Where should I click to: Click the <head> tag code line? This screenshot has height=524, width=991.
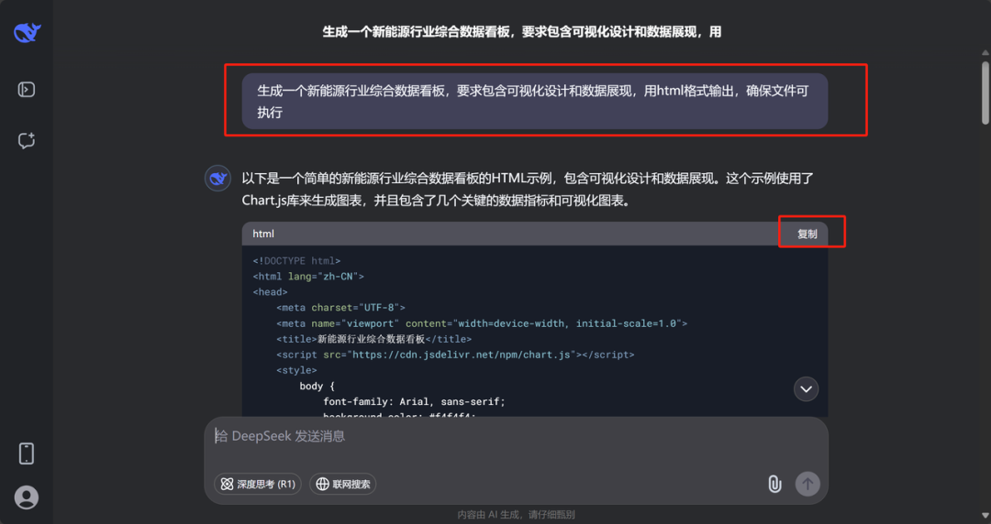pos(270,292)
